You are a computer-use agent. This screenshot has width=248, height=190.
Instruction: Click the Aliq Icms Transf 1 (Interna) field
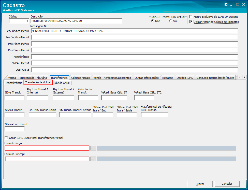[37, 98]
